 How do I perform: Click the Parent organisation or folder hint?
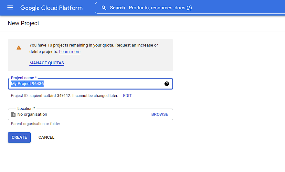pos(36,124)
